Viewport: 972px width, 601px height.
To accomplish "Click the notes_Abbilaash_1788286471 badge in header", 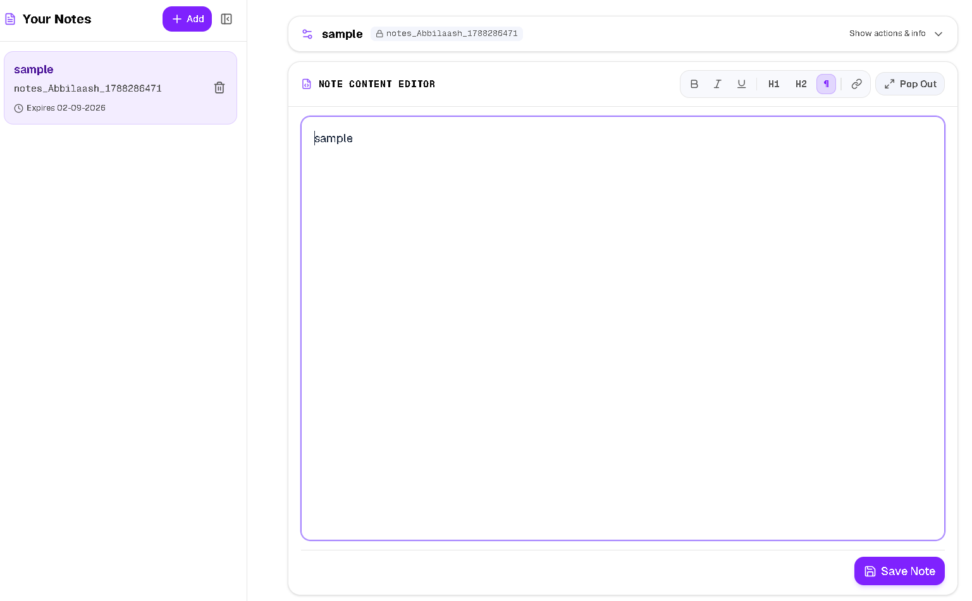I will [x=446, y=33].
